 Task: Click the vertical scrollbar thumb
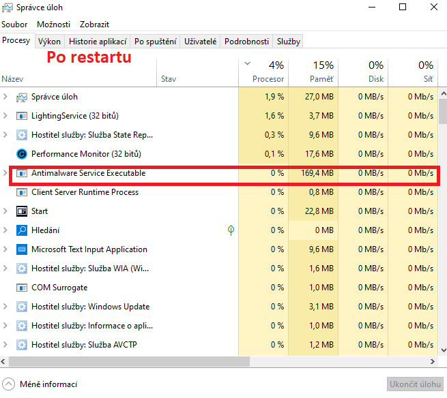[x=444, y=111]
